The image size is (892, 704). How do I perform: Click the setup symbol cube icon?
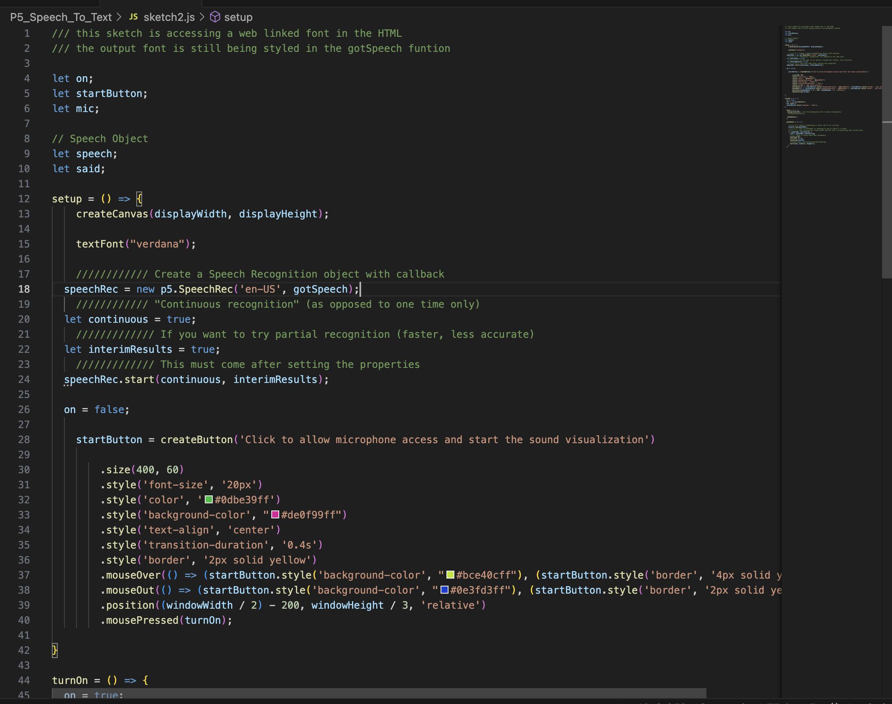tap(215, 17)
